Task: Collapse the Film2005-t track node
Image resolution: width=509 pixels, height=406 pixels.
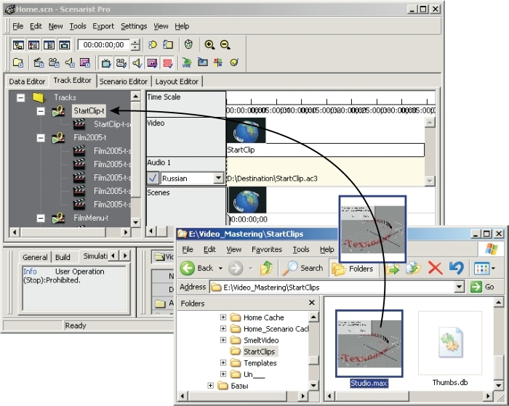Action: 41,137
